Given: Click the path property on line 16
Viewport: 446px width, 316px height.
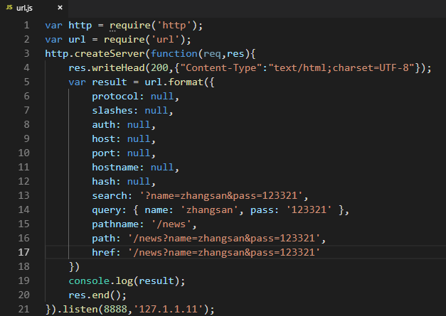Looking at the screenshot, I should point(104,239).
